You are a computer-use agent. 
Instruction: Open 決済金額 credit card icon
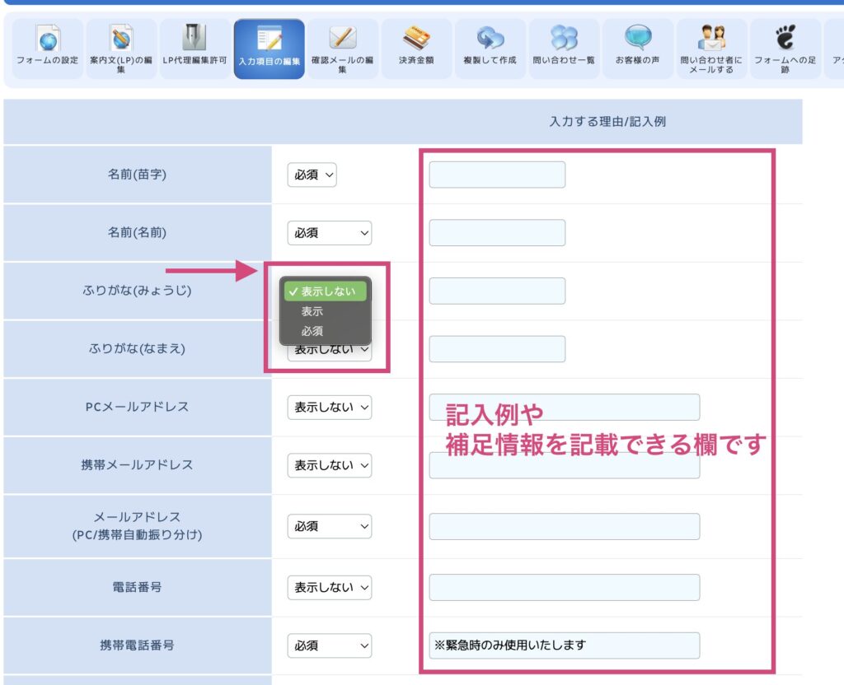point(416,39)
